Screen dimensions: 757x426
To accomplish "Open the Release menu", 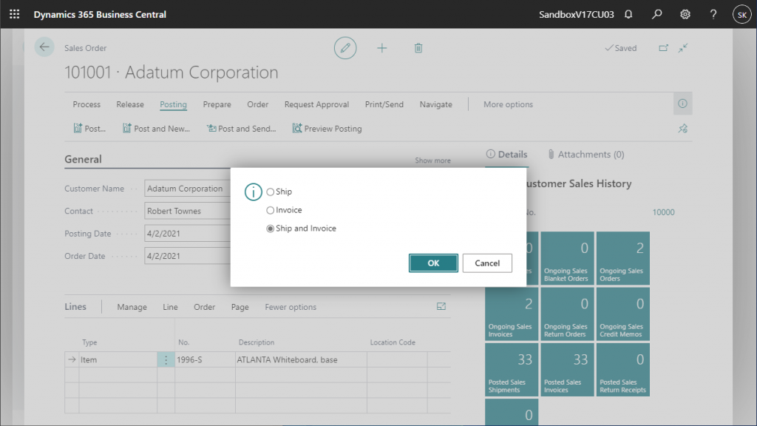I will click(130, 104).
